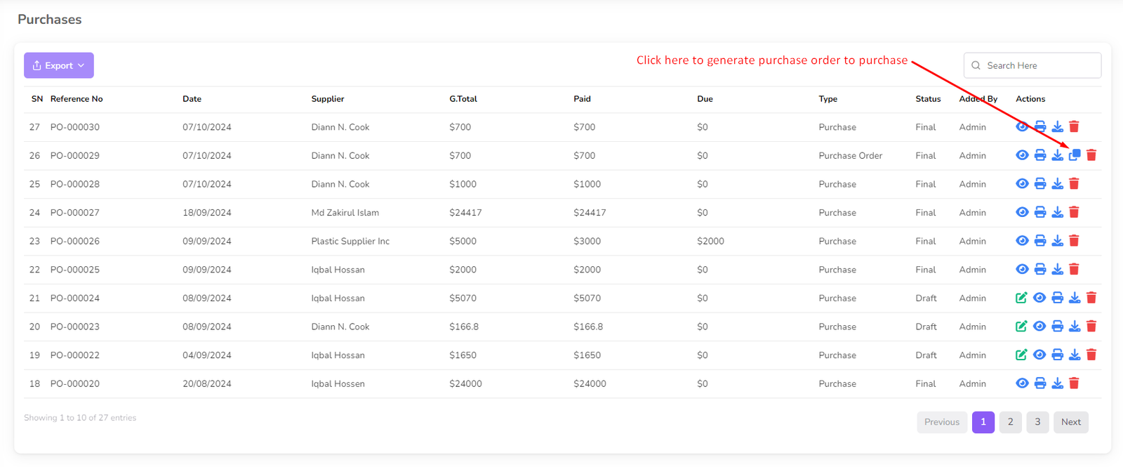Image resolution: width=1123 pixels, height=467 pixels.
Task: Download purchase PO-000028
Action: (x=1057, y=184)
